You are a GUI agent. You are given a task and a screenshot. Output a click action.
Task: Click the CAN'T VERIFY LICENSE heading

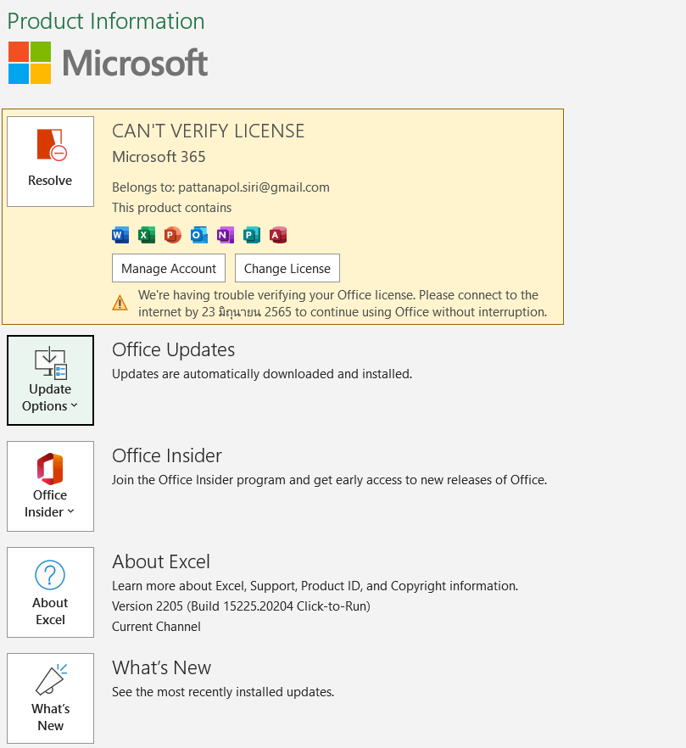tap(208, 131)
